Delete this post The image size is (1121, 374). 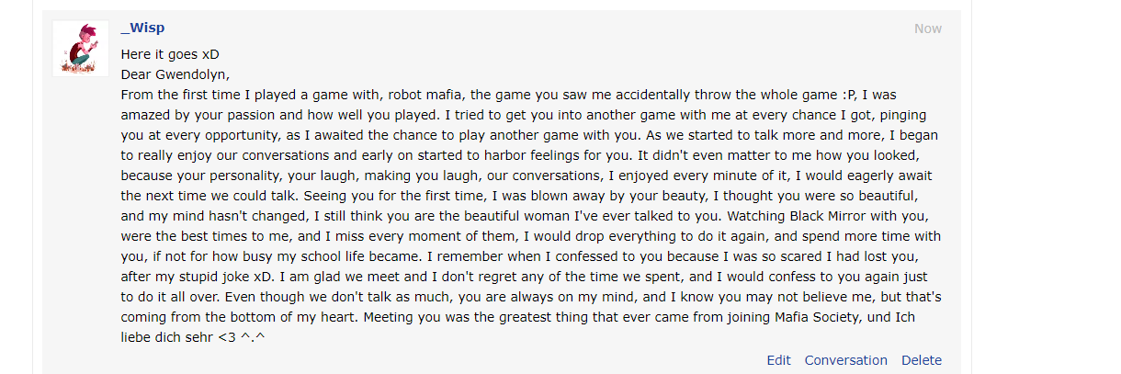click(921, 360)
